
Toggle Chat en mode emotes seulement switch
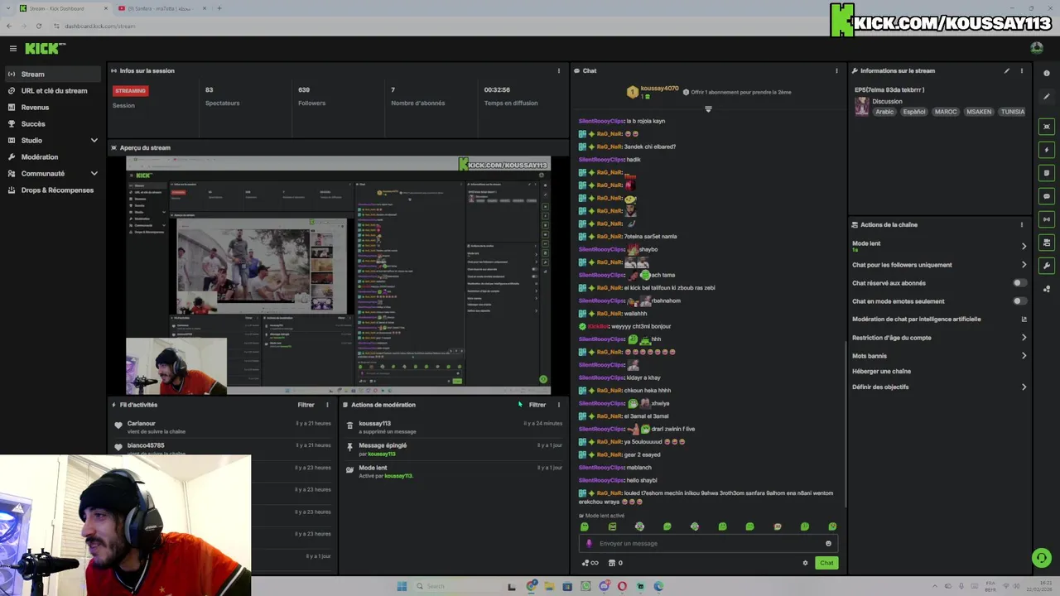coord(1020,301)
